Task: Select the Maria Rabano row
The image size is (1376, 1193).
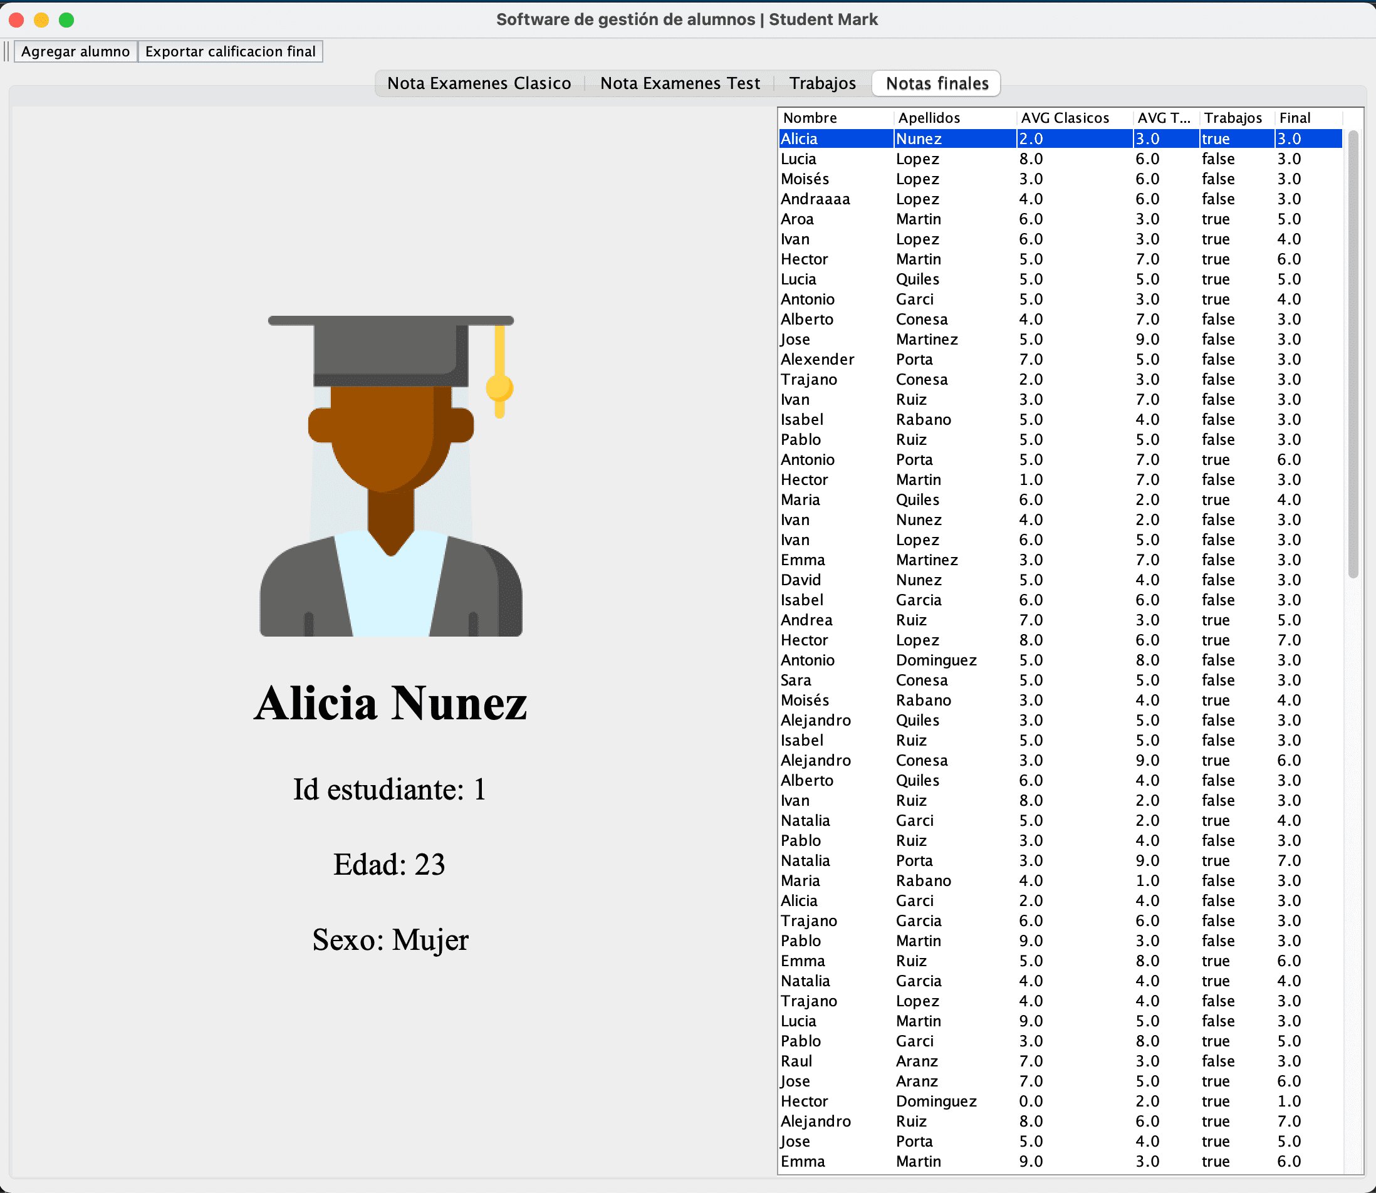Action: (1060, 881)
